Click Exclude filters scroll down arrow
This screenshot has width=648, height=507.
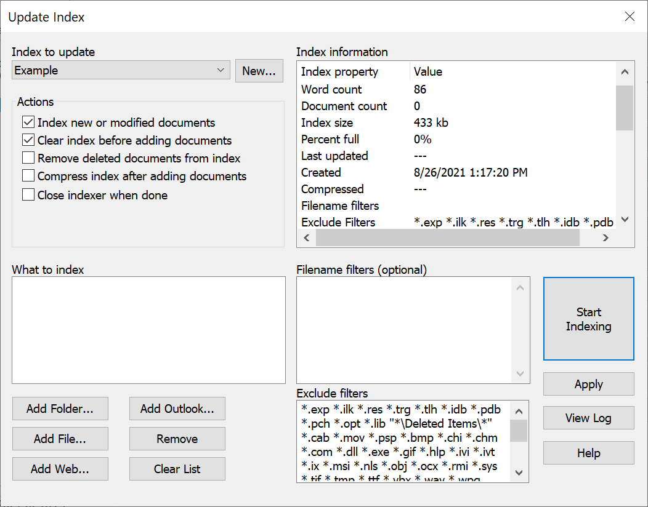[519, 473]
